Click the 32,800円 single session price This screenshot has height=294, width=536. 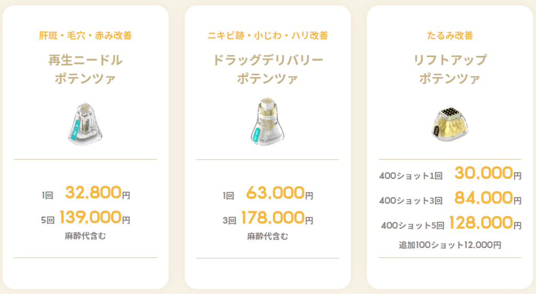point(97,193)
